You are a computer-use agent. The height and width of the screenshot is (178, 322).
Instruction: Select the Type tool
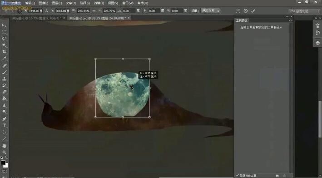[x=4, y=125]
